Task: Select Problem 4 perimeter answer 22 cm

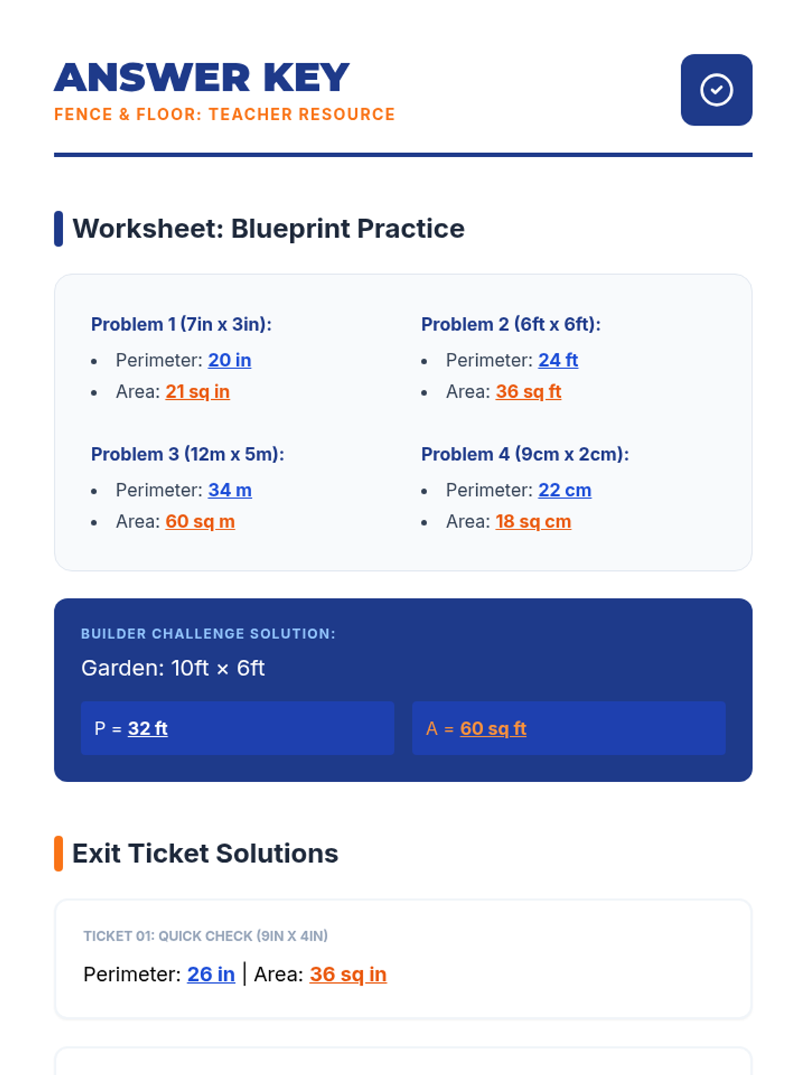Action: 565,490
